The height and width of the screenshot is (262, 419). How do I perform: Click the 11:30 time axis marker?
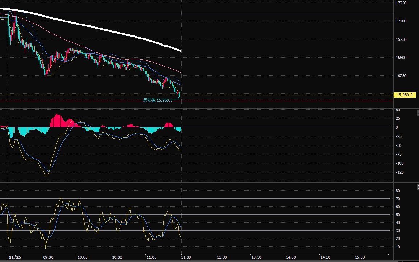tap(186, 257)
